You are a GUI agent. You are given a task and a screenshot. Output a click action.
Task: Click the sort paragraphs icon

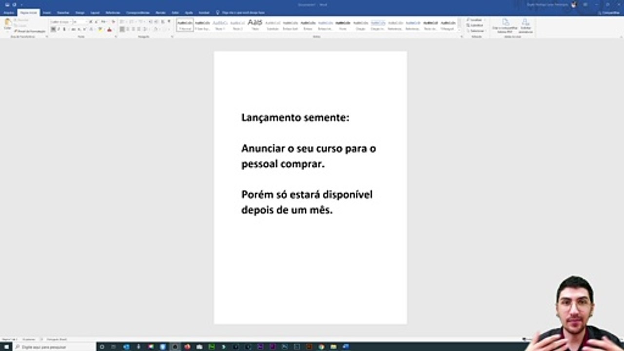coord(162,22)
